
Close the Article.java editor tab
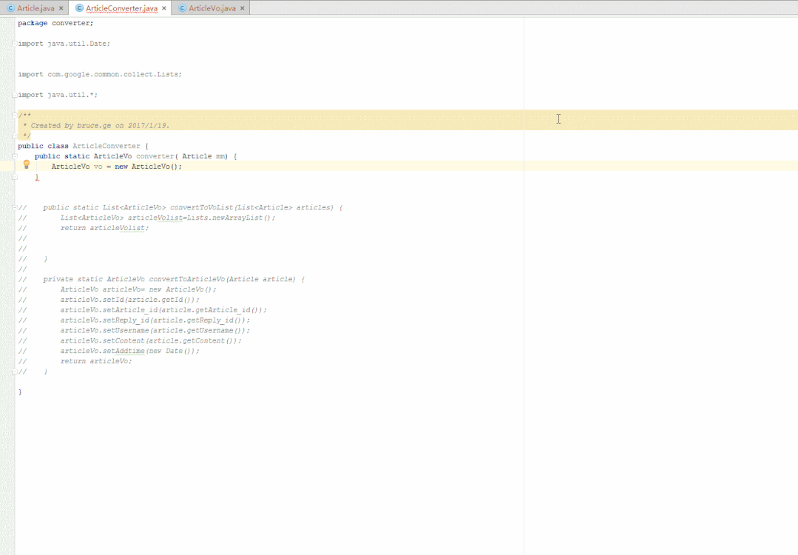(60, 8)
